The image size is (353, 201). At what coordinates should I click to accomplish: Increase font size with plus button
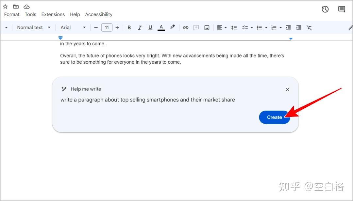coord(117,28)
